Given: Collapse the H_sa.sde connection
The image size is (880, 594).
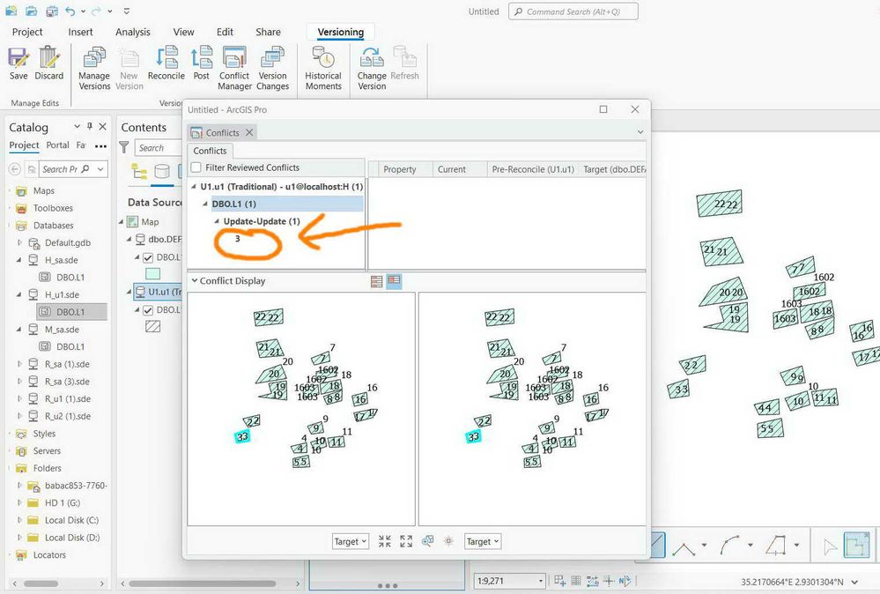Looking at the screenshot, I should pos(19,260).
